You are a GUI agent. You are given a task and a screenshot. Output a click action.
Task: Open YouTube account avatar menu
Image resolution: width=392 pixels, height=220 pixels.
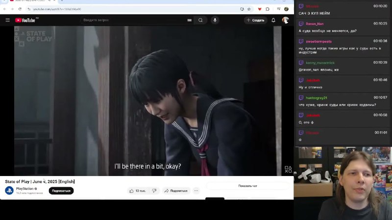pos(286,20)
